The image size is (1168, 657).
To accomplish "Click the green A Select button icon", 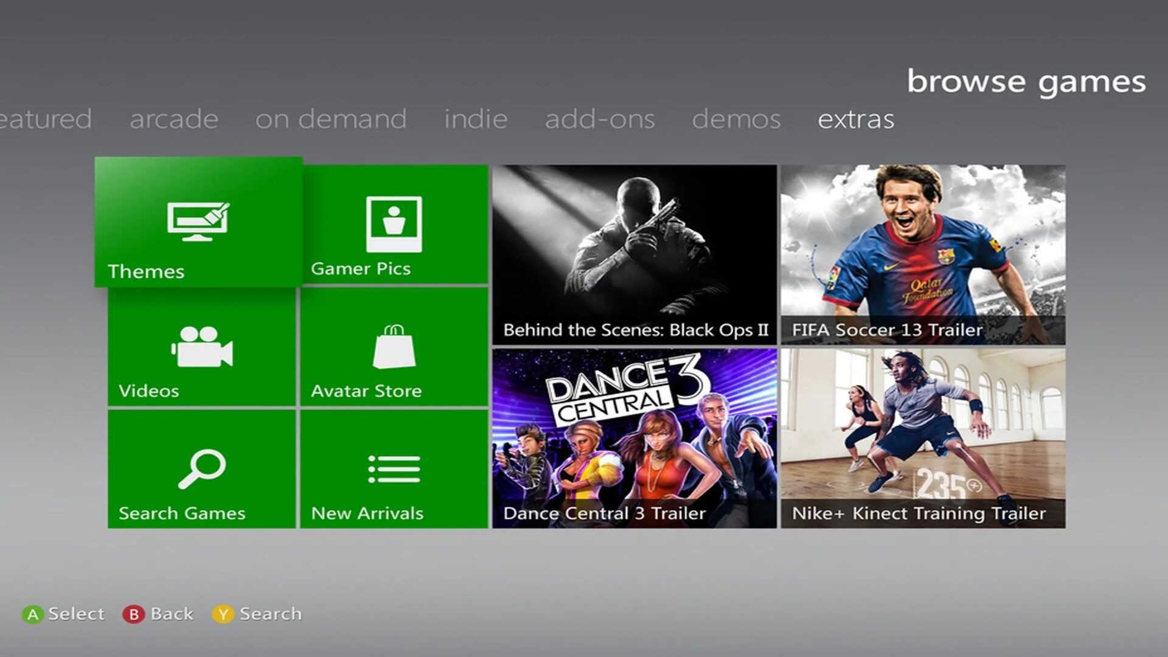I will pos(35,614).
